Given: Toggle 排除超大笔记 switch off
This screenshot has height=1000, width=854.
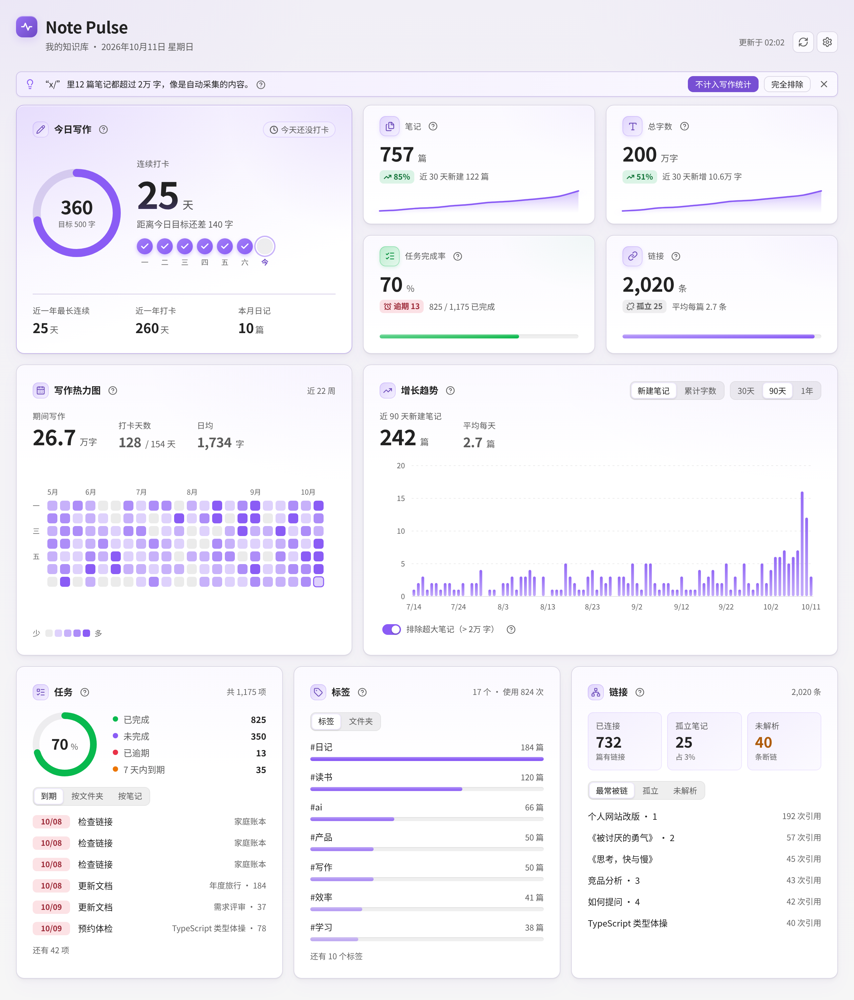Looking at the screenshot, I should tap(391, 630).
